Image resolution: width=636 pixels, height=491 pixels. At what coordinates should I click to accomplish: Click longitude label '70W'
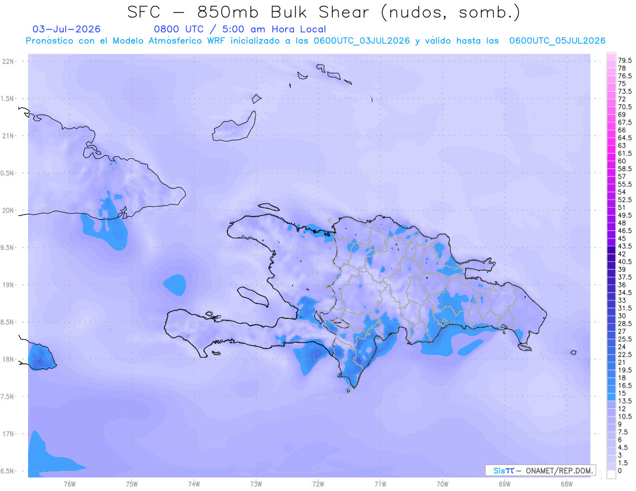click(443, 484)
